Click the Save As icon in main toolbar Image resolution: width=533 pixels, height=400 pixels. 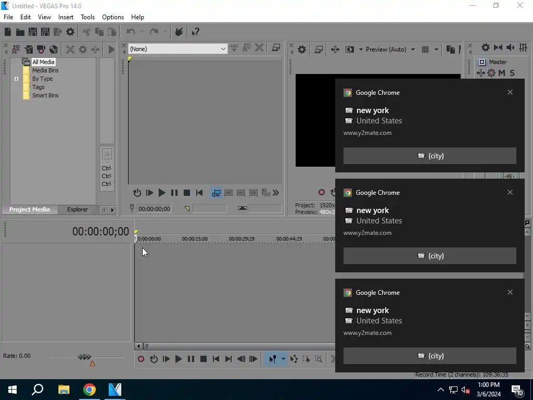pyautogui.click(x=45, y=32)
